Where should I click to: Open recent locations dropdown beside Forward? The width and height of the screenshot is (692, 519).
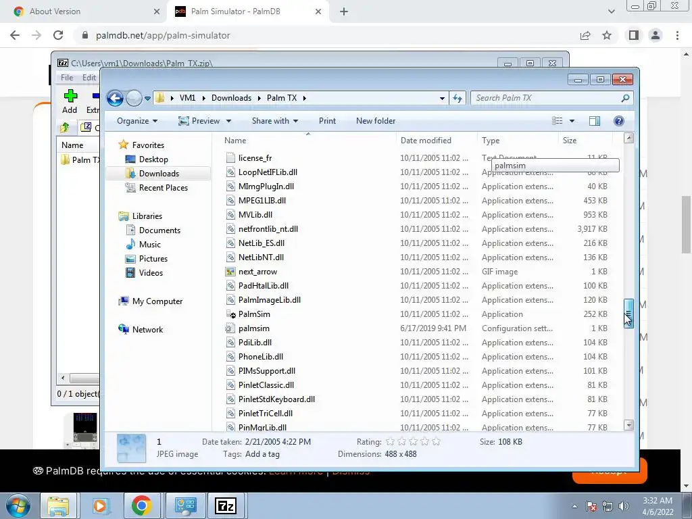(147, 98)
